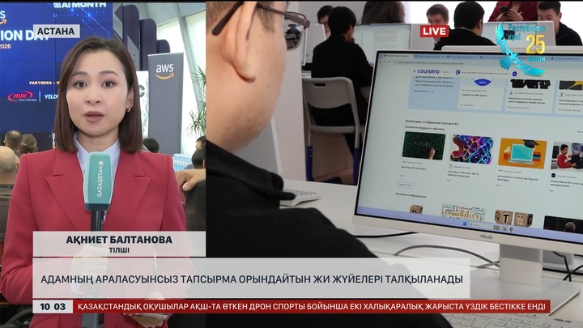583x328 pixels.
Task: Click the red LIVE badge
Action: point(434,31)
